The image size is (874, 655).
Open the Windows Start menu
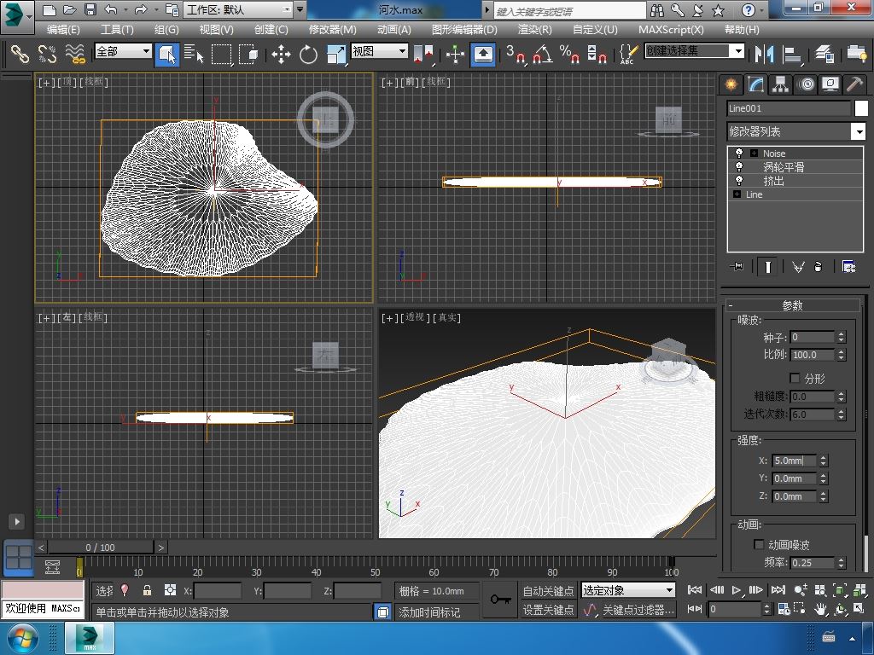pyautogui.click(x=22, y=638)
